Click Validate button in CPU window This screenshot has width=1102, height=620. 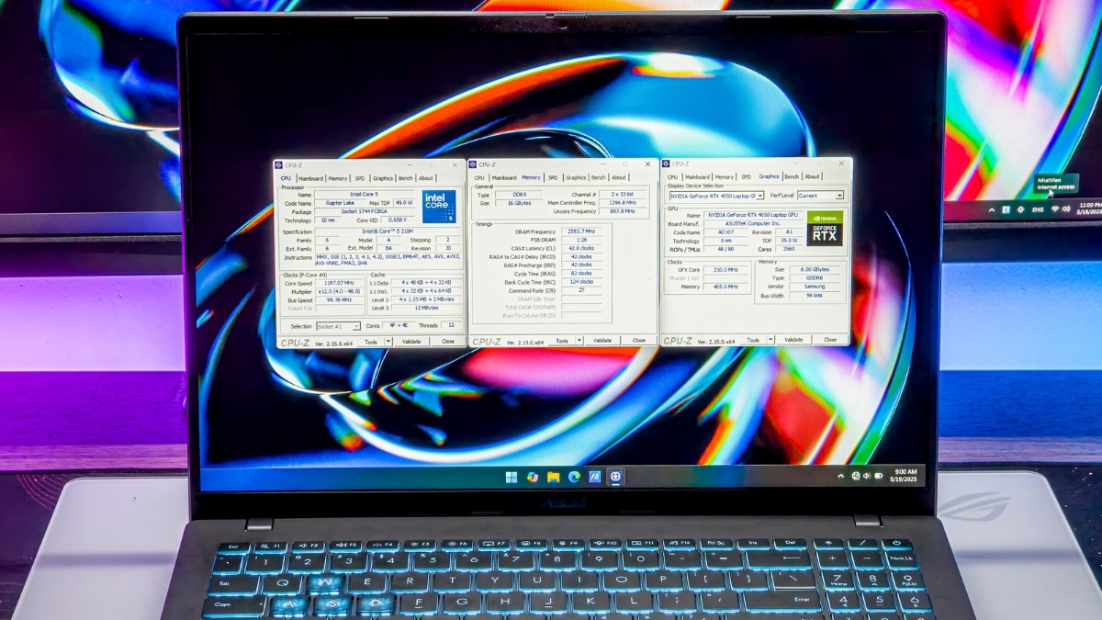(x=411, y=342)
